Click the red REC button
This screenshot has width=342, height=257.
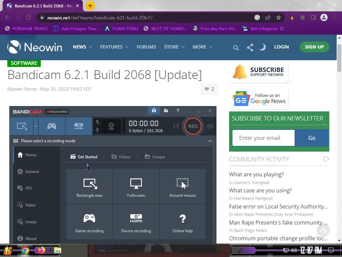[x=193, y=126]
